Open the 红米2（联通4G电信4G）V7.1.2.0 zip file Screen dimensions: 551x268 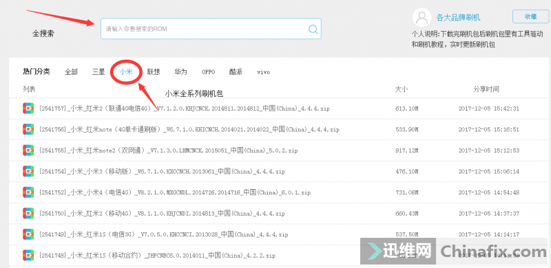[x=184, y=109]
